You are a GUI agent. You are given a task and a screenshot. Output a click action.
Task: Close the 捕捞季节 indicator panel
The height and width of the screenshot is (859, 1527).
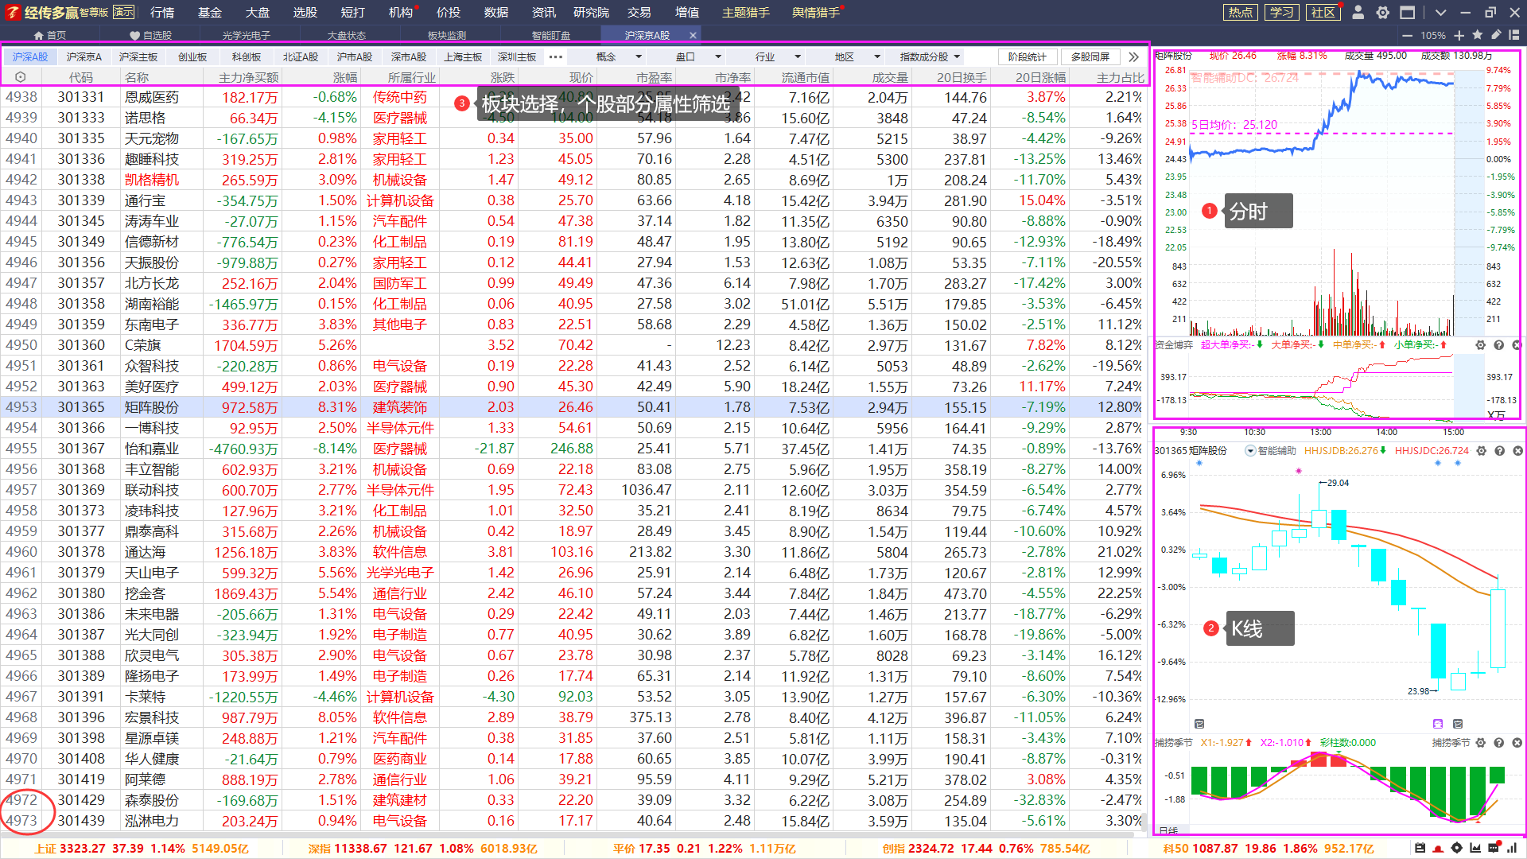tap(1517, 743)
